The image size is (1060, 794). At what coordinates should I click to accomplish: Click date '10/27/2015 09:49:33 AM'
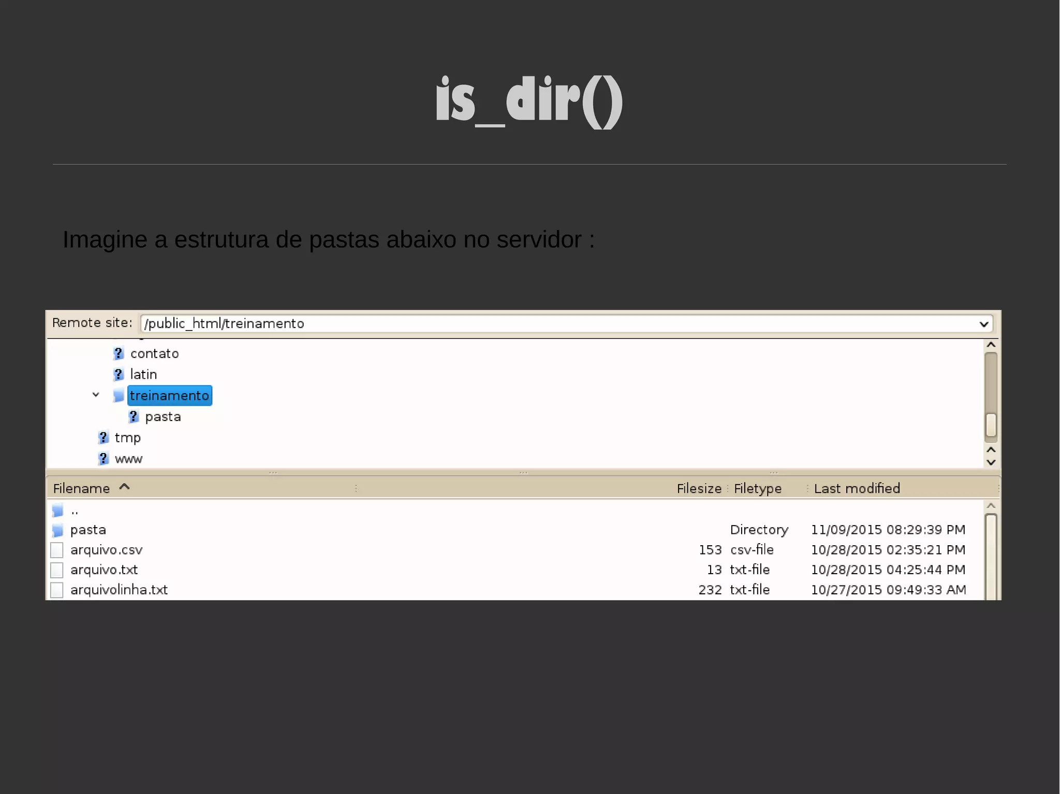pos(888,590)
